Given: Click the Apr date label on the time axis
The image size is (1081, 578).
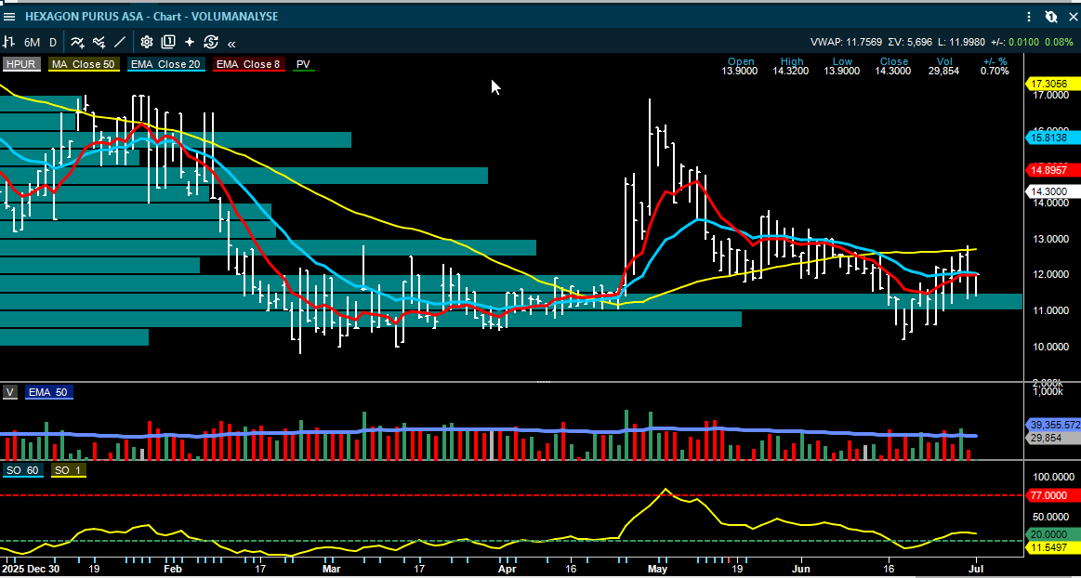Looking at the screenshot, I should click(x=507, y=570).
